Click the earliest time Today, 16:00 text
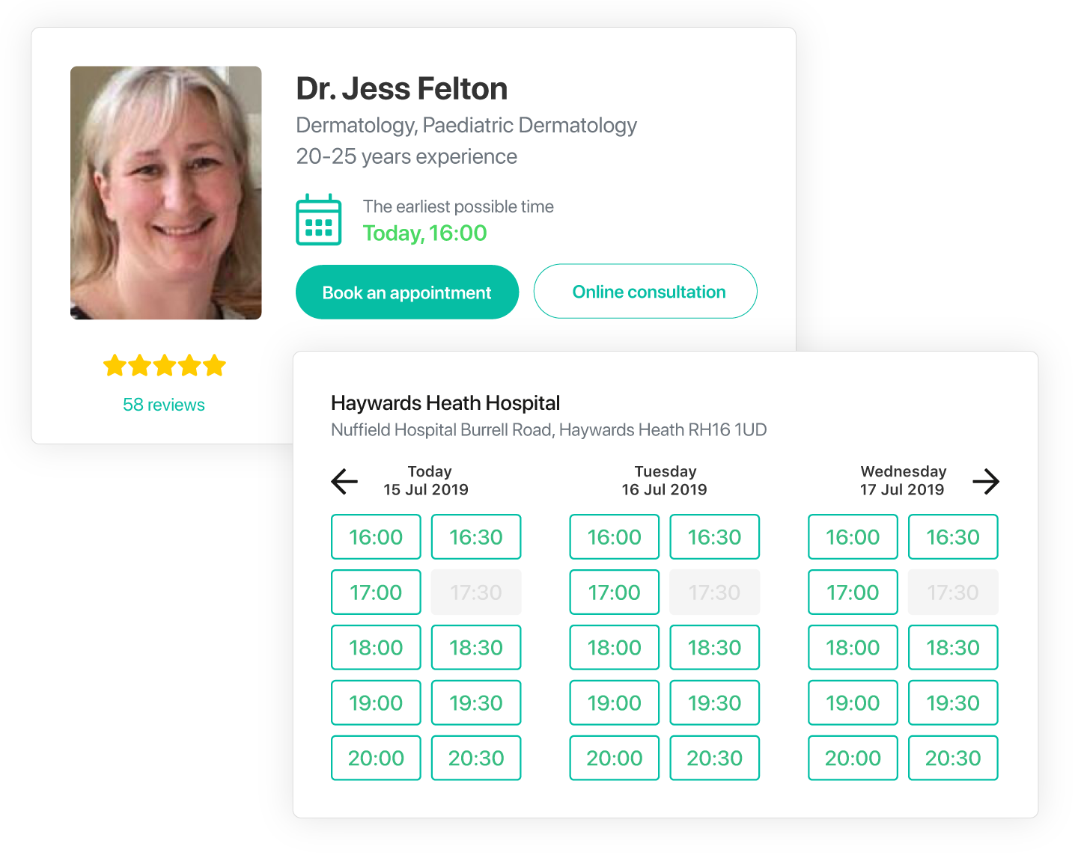Viewport: 1075px width, 864px height. click(424, 233)
